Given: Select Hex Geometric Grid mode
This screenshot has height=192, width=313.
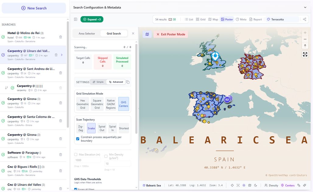Looking at the screenshot, I should pyautogui.click(x=83, y=104).
